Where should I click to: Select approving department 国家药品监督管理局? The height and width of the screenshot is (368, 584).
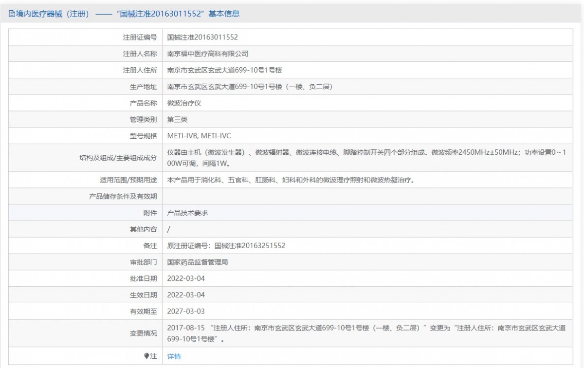pyautogui.click(x=198, y=262)
